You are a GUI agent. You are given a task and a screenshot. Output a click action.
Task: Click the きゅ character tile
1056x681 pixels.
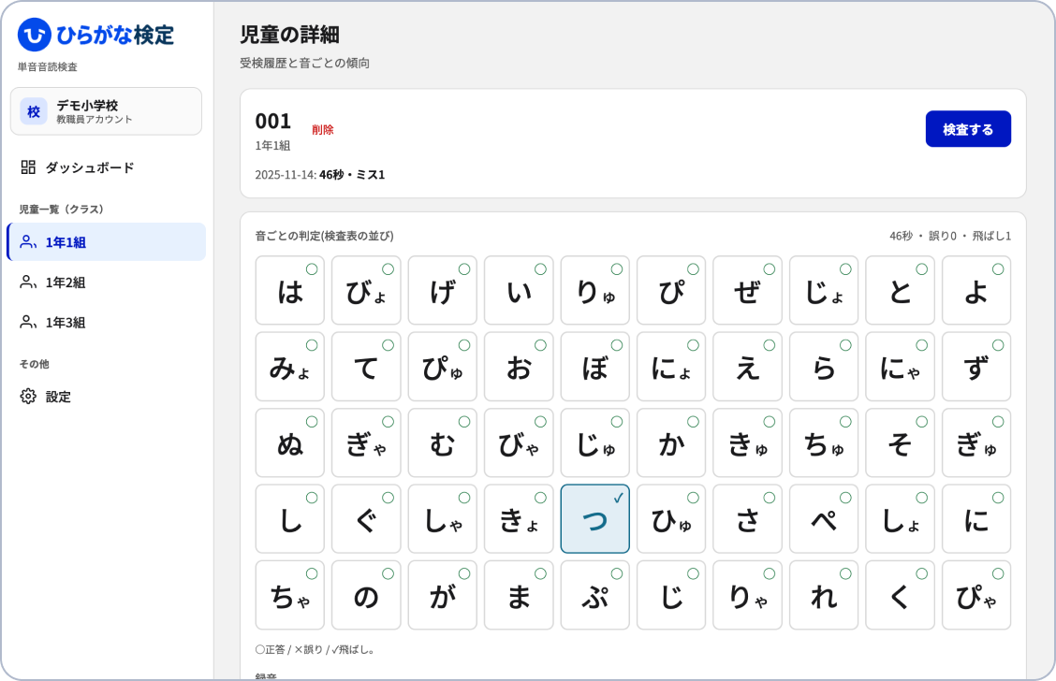click(x=748, y=442)
